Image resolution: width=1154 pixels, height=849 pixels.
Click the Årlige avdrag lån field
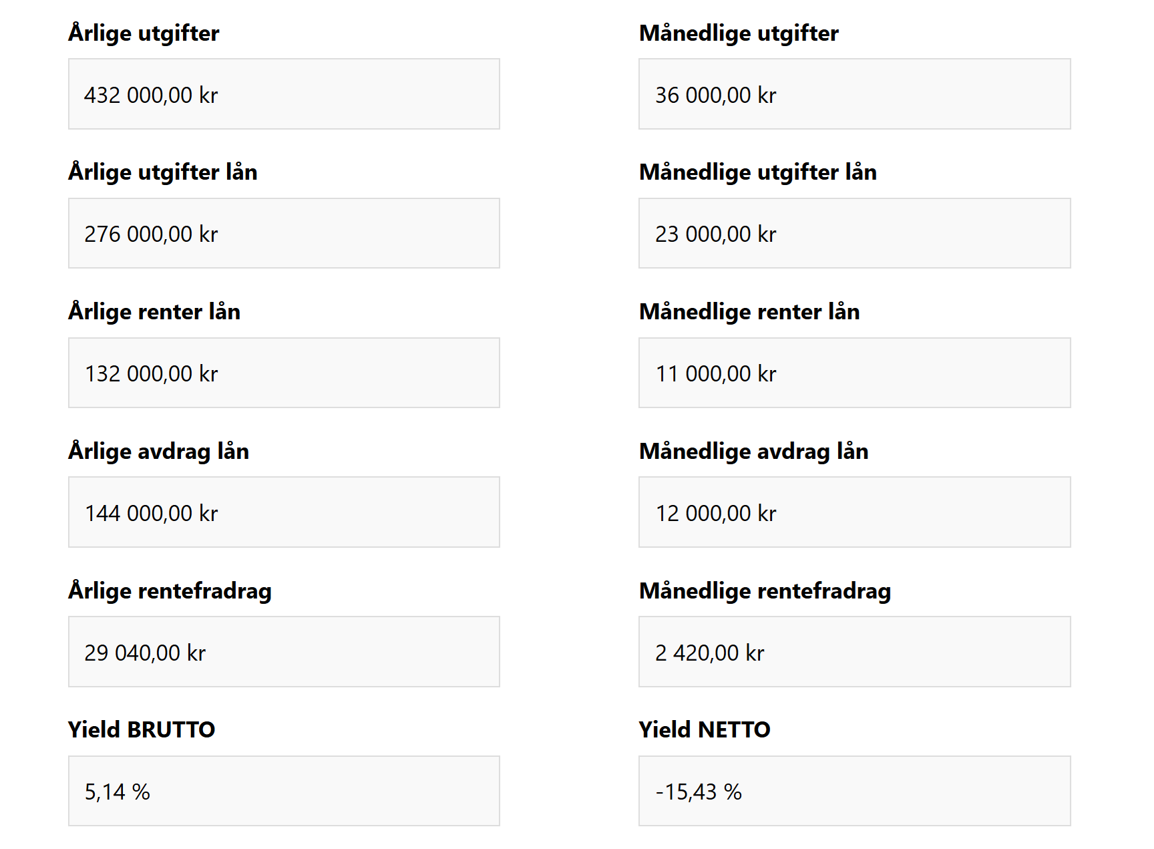284,512
